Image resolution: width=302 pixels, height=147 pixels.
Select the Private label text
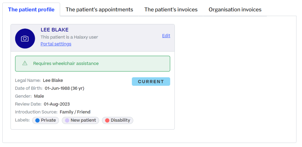(48, 120)
